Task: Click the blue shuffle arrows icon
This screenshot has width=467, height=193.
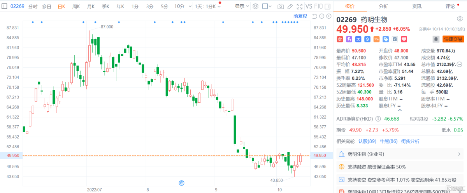Action: pyautogui.click(x=358, y=39)
